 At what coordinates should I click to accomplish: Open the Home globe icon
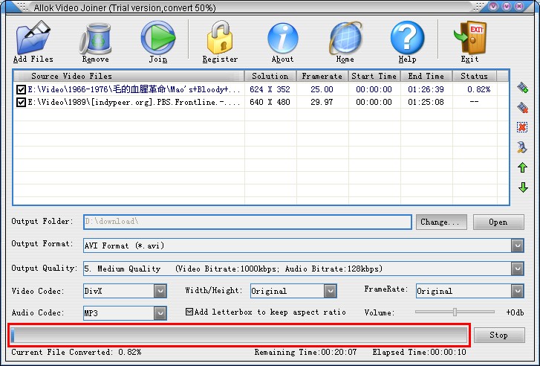point(345,38)
